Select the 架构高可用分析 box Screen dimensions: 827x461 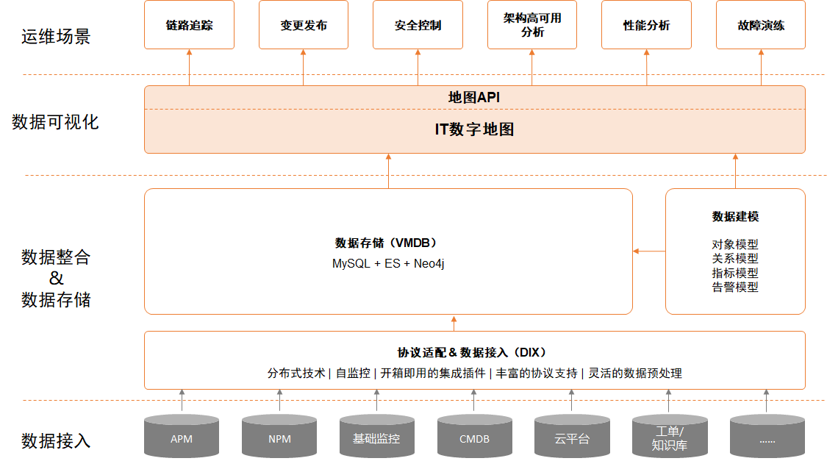pyautogui.click(x=531, y=24)
